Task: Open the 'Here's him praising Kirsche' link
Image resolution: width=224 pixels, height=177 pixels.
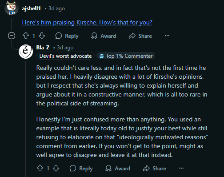Action: click(x=87, y=22)
